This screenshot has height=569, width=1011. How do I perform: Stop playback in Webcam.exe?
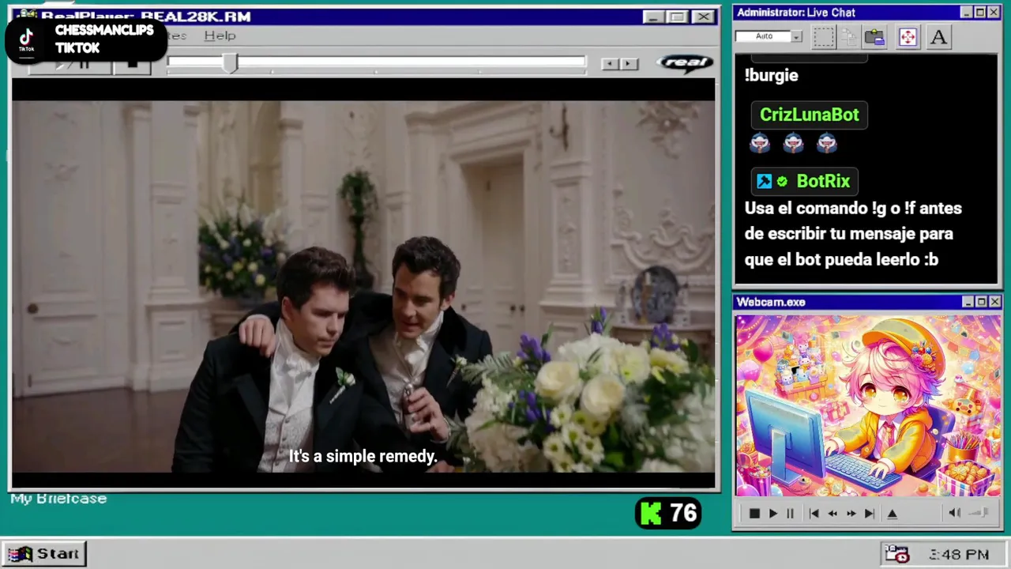tap(754, 514)
